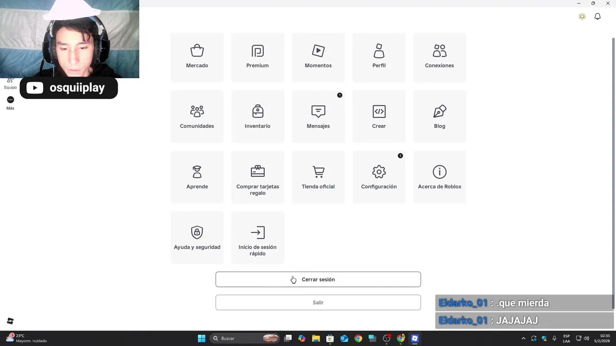Viewport: 616px width, 346px height.
Task: Open the Conexiones tile
Action: click(439, 57)
